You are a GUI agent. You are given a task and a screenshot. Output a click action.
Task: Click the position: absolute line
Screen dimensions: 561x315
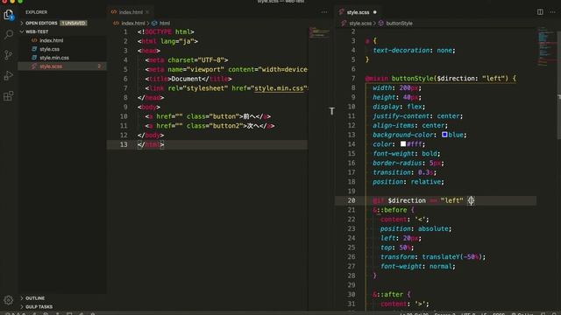[x=415, y=228]
